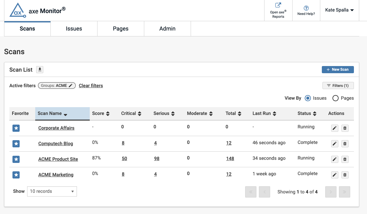Unfavorite the Corporate Affairs scan star

(x=16, y=128)
